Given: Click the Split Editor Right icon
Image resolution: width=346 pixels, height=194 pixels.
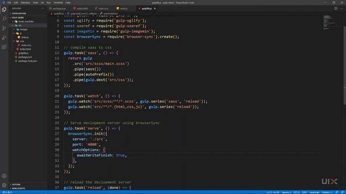Looking at the screenshot, I should 336,9.
